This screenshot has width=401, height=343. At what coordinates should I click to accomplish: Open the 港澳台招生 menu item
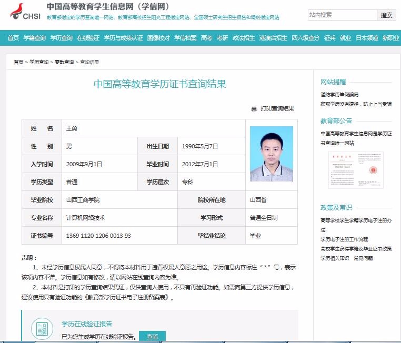click(x=273, y=38)
